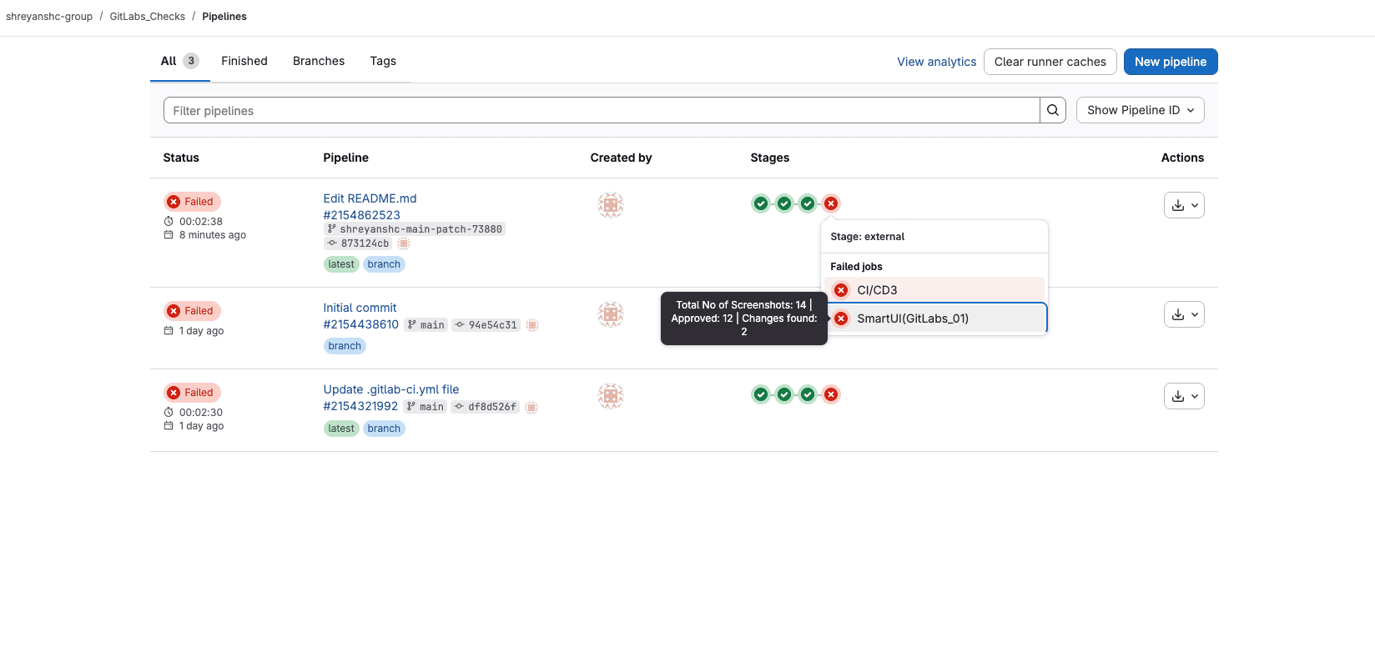Click the latest badge in Edit README.md row

pyautogui.click(x=341, y=264)
